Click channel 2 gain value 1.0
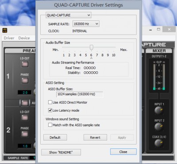This screenshot has height=164, width=177. pyautogui.click(x=24, y=146)
